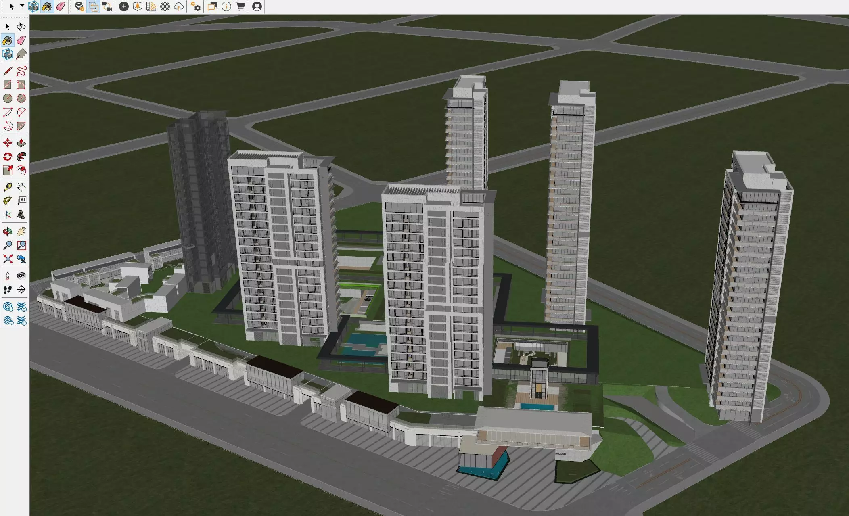
Task: Click the geo-location map pin icon
Action: click(x=138, y=6)
